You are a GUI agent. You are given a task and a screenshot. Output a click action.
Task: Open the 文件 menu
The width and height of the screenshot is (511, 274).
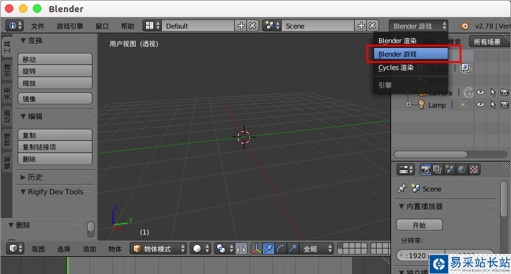[x=38, y=26]
